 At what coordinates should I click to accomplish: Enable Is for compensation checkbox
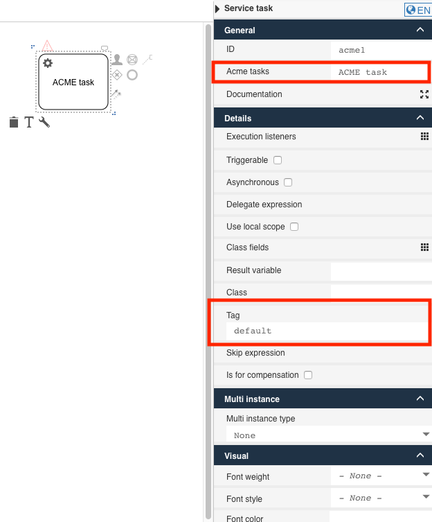coord(308,375)
